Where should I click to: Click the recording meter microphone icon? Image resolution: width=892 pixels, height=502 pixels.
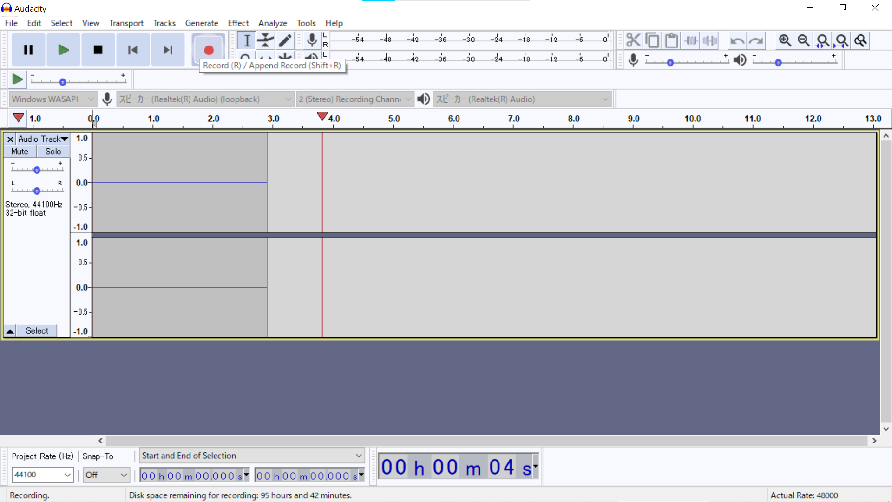click(312, 40)
